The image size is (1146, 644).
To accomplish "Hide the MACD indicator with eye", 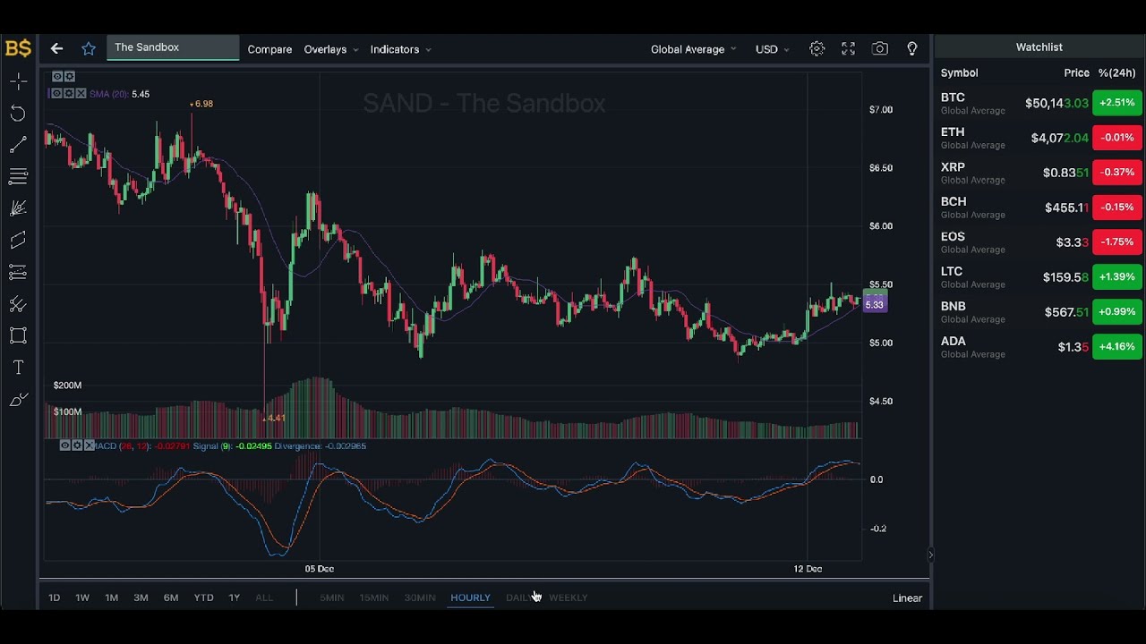I will pyautogui.click(x=65, y=445).
